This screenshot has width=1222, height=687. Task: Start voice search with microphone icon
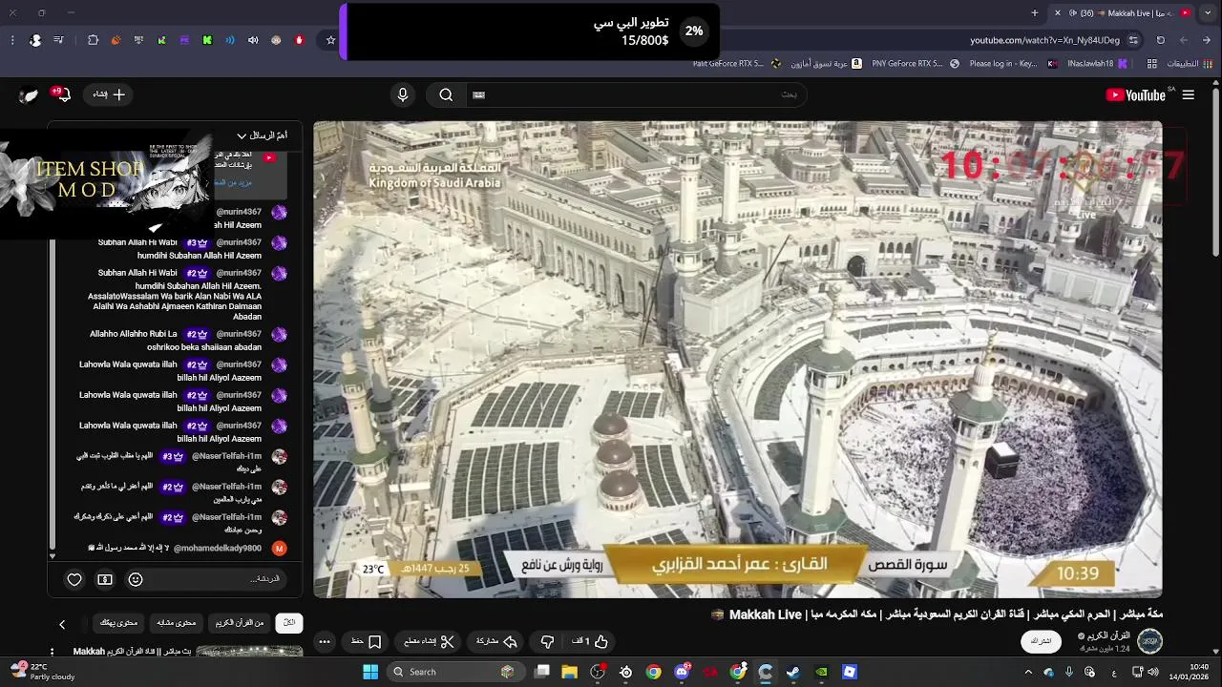(403, 94)
